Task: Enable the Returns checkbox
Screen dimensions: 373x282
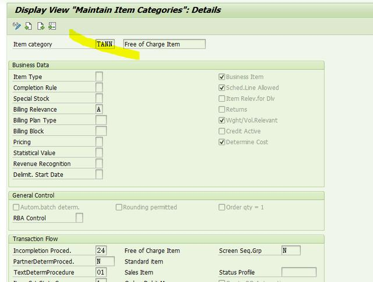Action: pos(222,109)
